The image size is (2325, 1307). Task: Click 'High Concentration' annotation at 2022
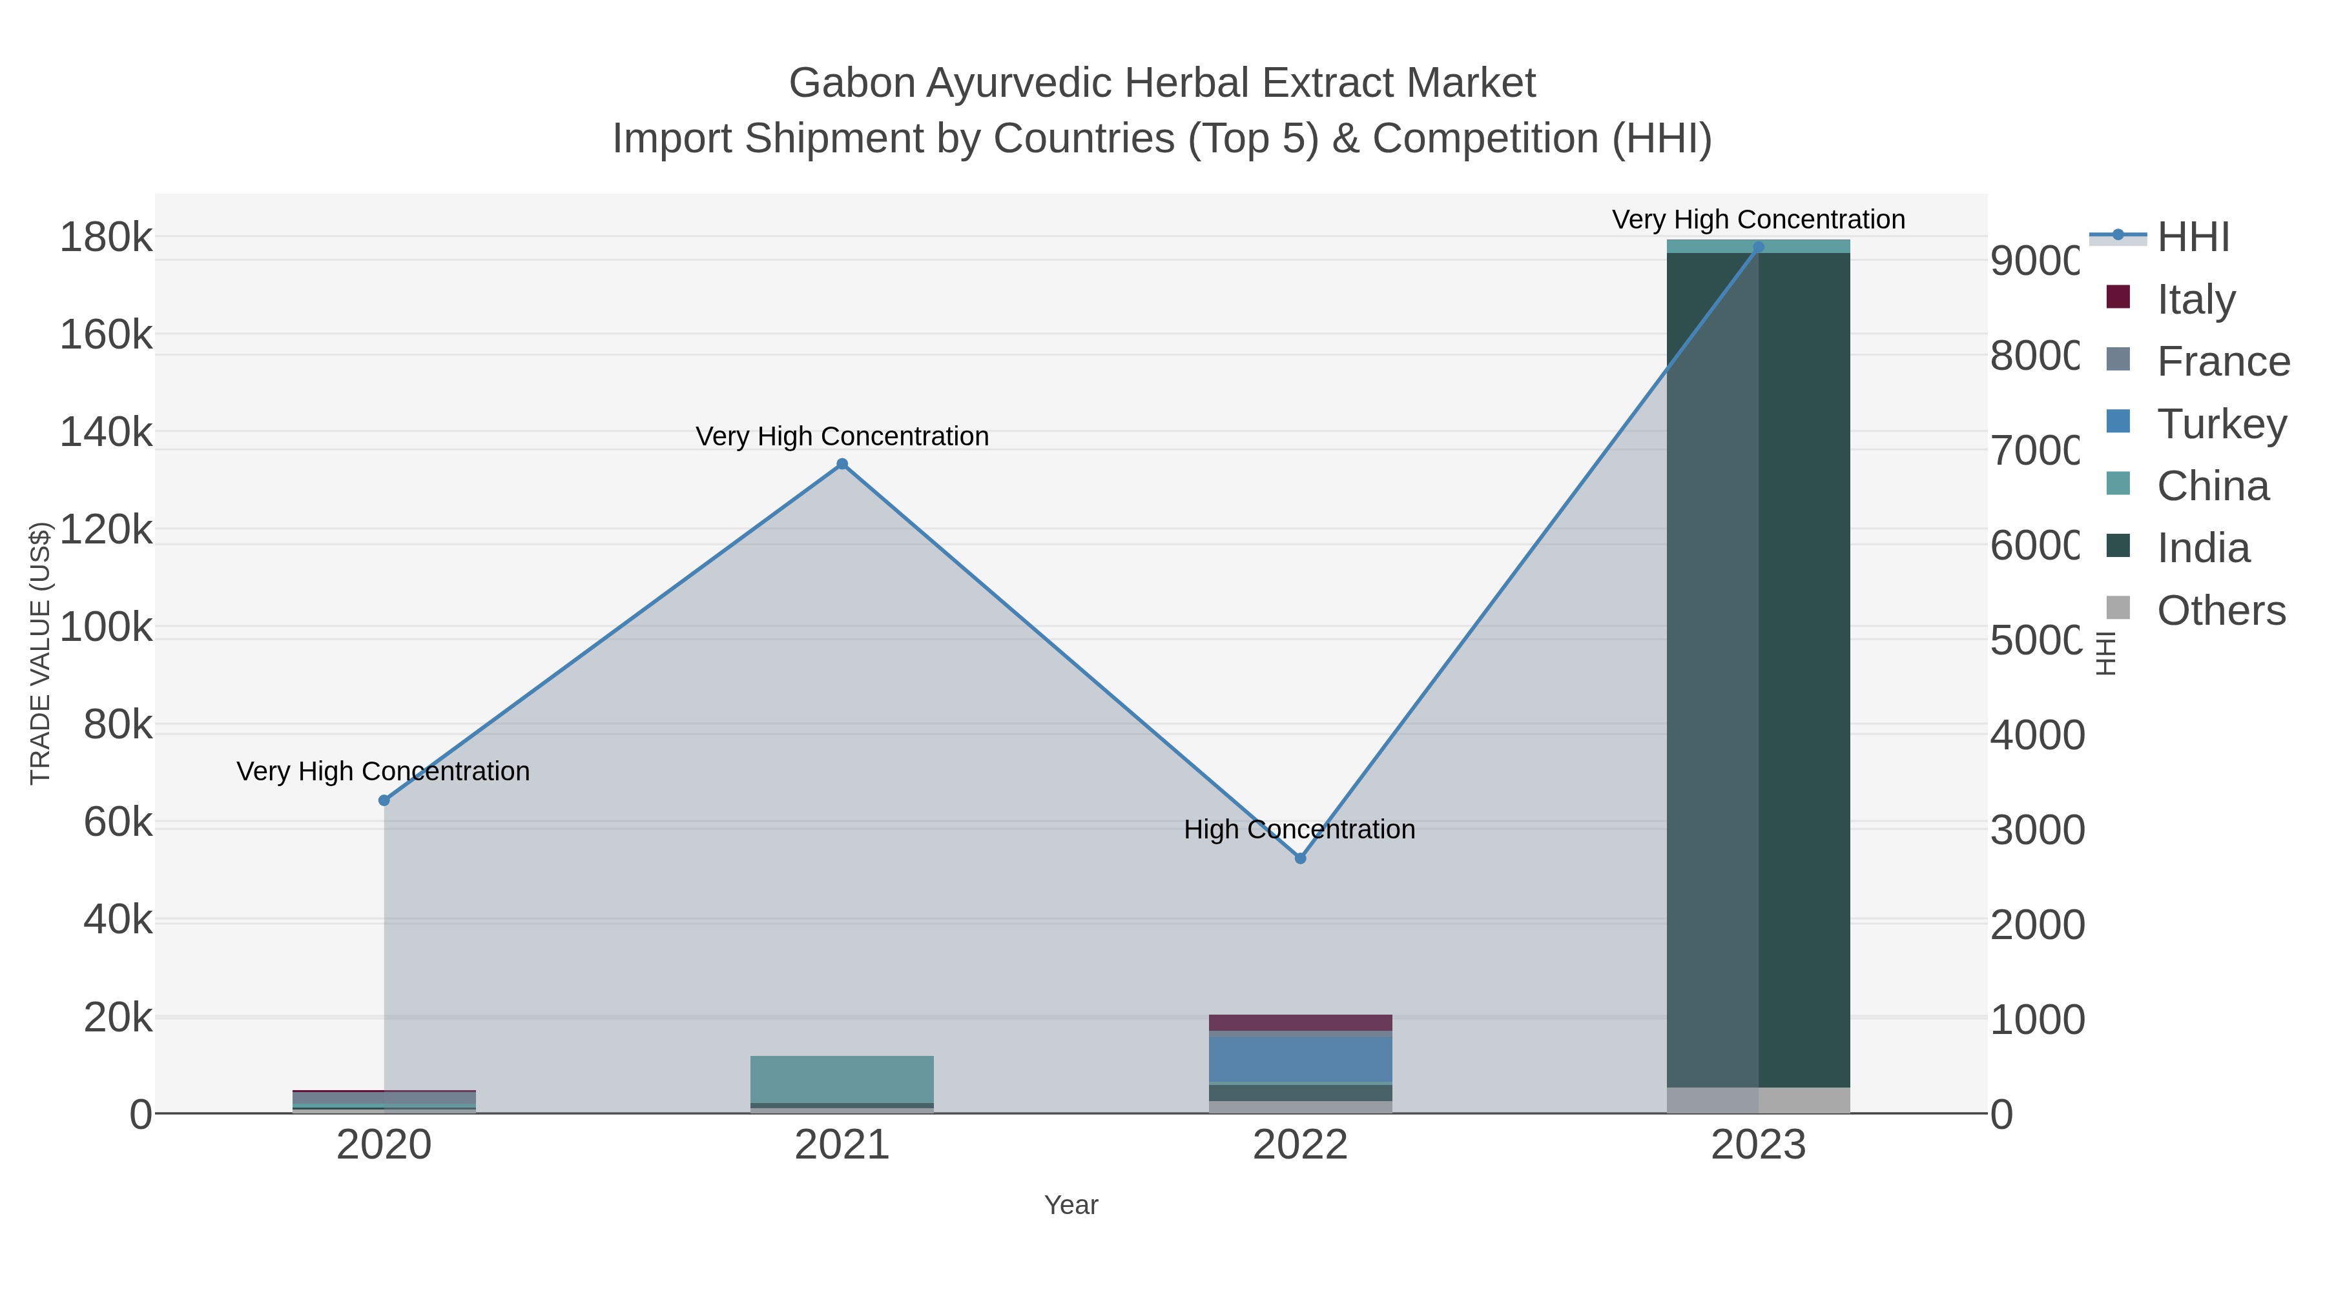pyautogui.click(x=1299, y=830)
